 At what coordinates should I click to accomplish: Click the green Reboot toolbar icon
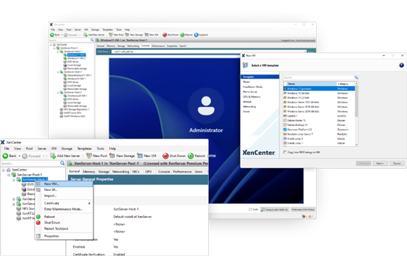191,156
